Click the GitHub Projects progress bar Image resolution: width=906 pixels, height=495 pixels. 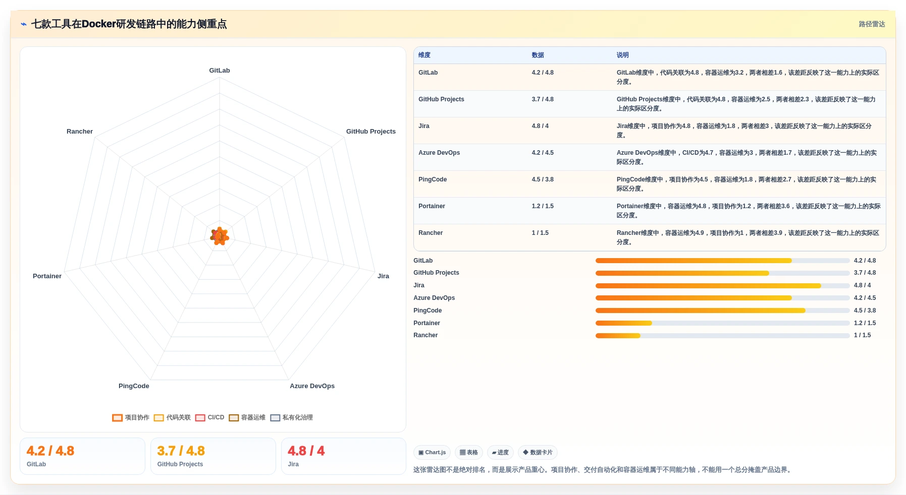(x=722, y=273)
